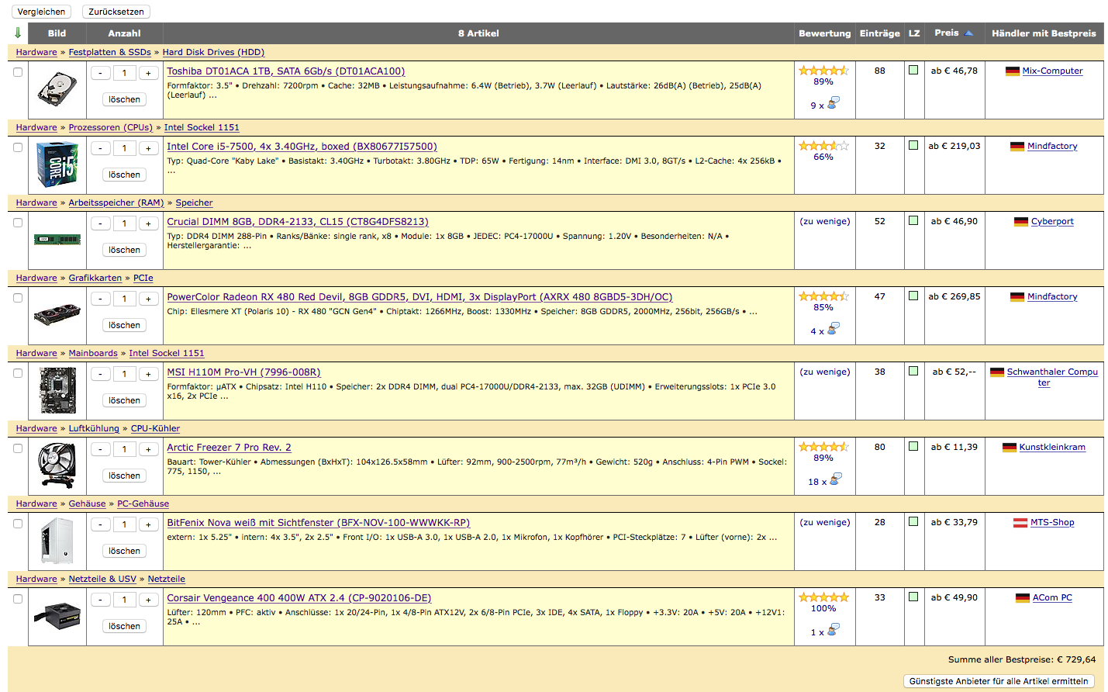
Task: Remove the BitFenix Nova with löschen
Action: point(124,551)
